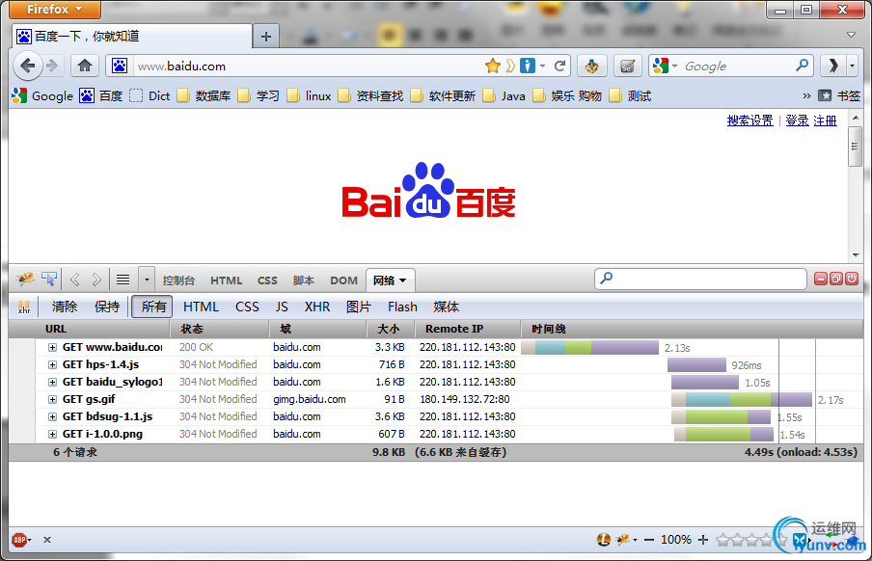872x561 pixels.
Task: Open the Home page button
Action: point(85,67)
